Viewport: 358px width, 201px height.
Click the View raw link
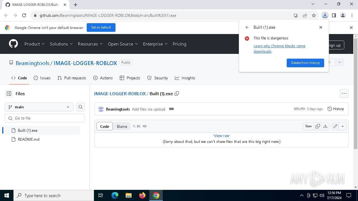tap(222, 136)
